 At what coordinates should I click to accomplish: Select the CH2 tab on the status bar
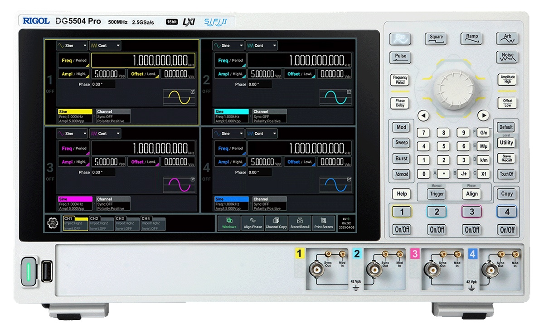point(101,223)
